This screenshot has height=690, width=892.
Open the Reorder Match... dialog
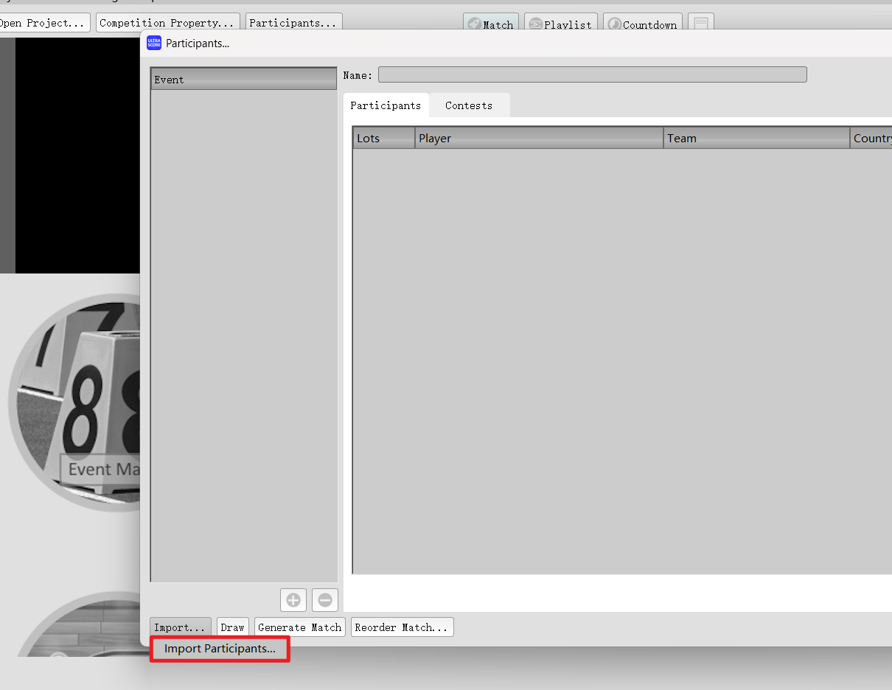402,627
